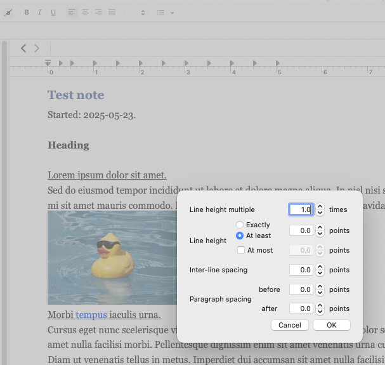Image resolution: width=385 pixels, height=365 pixels.
Task: Open the line spacing popup in toolbar
Action: click(135, 13)
